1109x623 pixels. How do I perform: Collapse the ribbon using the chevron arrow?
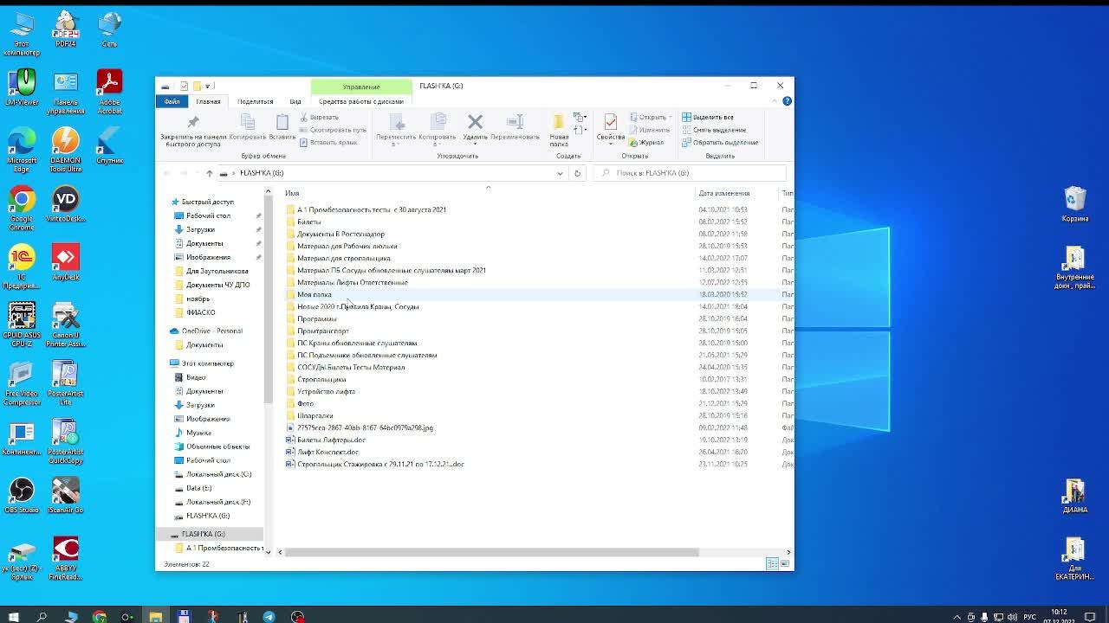click(x=774, y=101)
